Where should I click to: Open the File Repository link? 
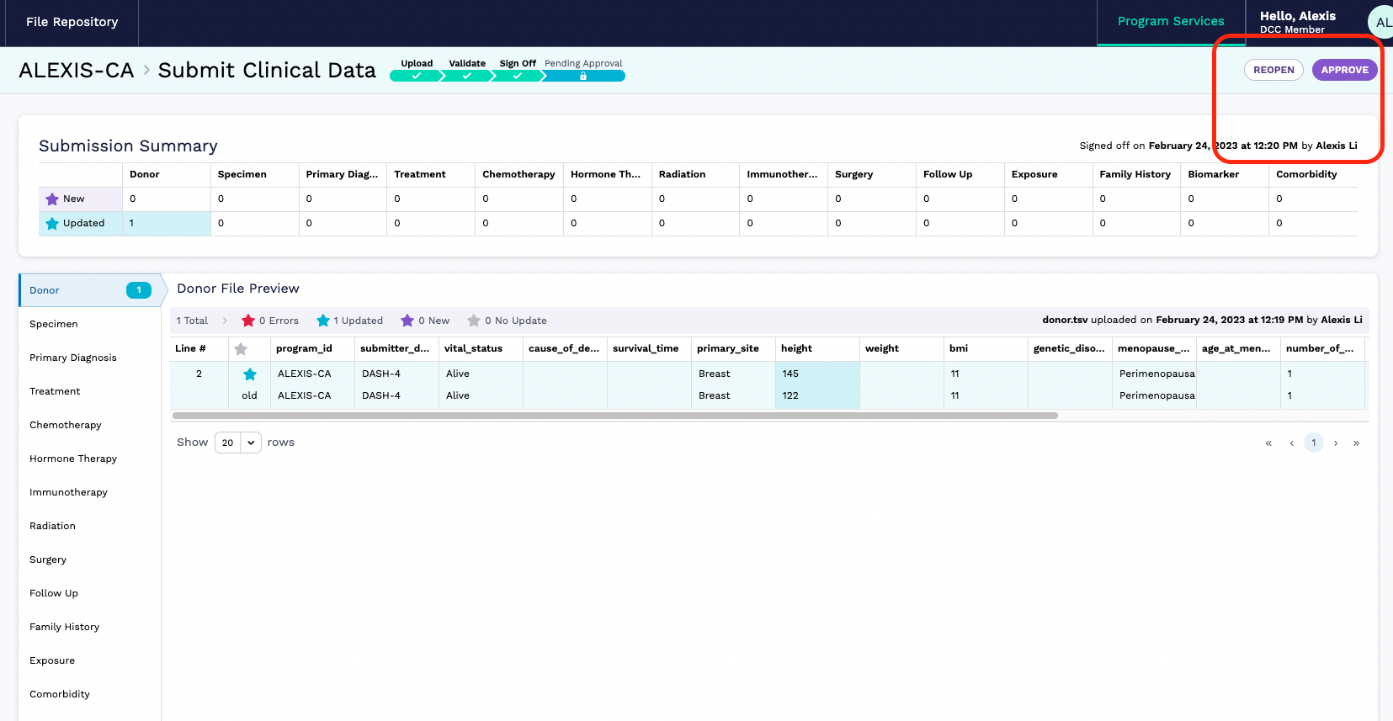72,22
